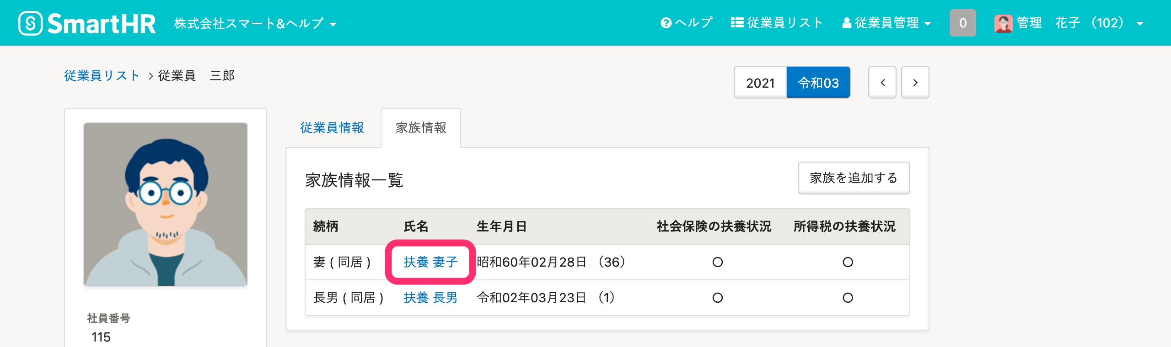Select the 家族情報 tab
The height and width of the screenshot is (347, 1171).
click(x=421, y=128)
